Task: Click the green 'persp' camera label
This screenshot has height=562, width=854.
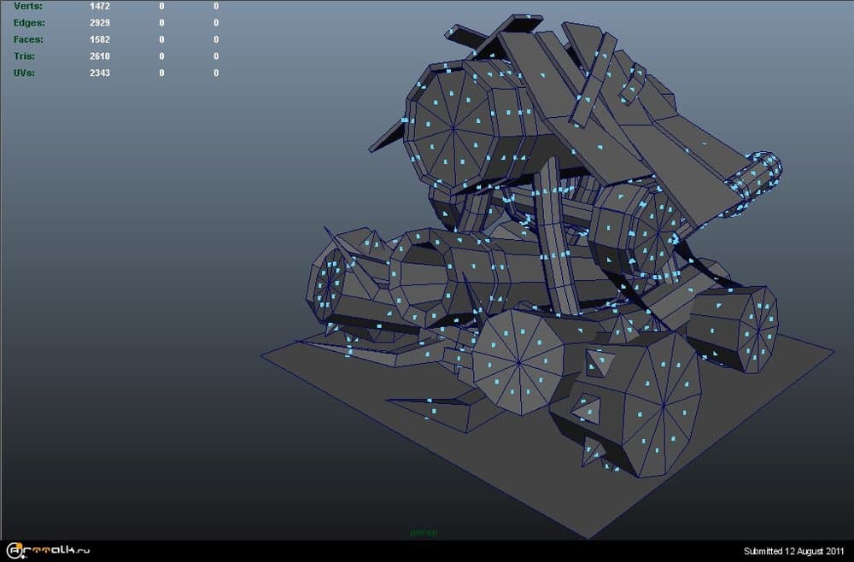Action: [x=423, y=533]
